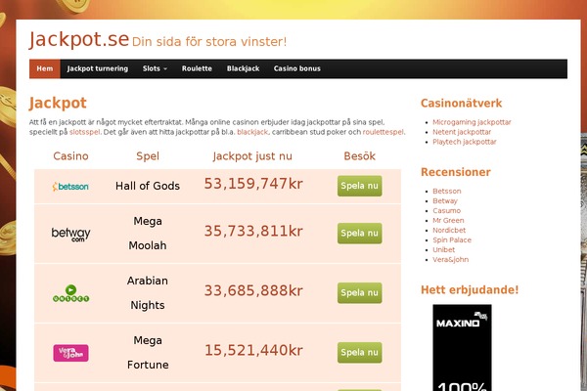Click Spela nu for Hall of Gods
This screenshot has height=391, width=587.
point(359,186)
